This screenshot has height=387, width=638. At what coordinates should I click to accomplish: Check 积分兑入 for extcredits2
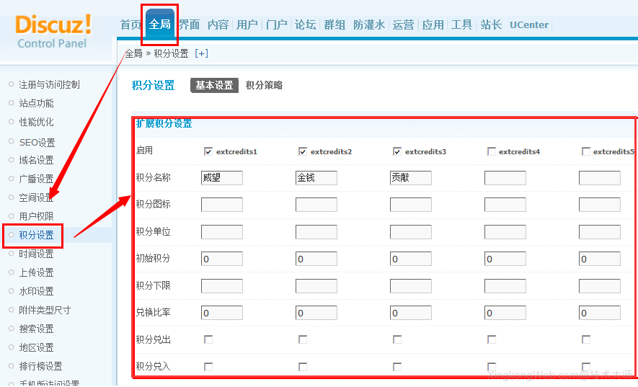pyautogui.click(x=303, y=367)
